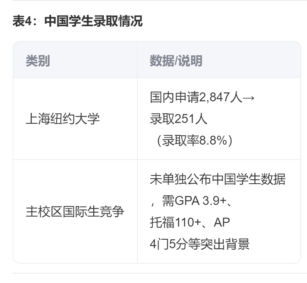Select the number 2,847 in the applications line
This screenshot has height=283, width=307.
214,97
